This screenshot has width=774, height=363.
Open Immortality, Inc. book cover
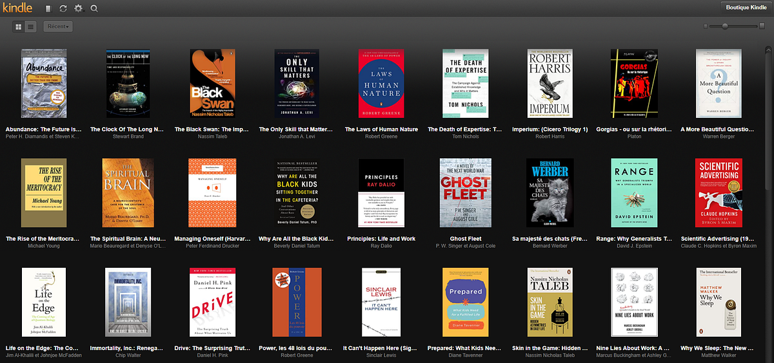pyautogui.click(x=128, y=302)
